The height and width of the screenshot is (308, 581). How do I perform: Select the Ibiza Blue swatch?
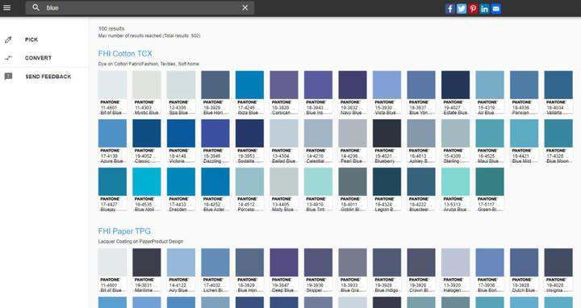tap(249, 94)
